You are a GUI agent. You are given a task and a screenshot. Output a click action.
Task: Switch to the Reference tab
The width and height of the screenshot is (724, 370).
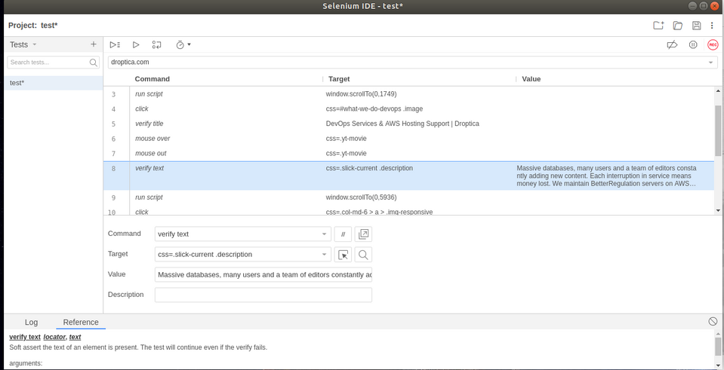pos(81,322)
